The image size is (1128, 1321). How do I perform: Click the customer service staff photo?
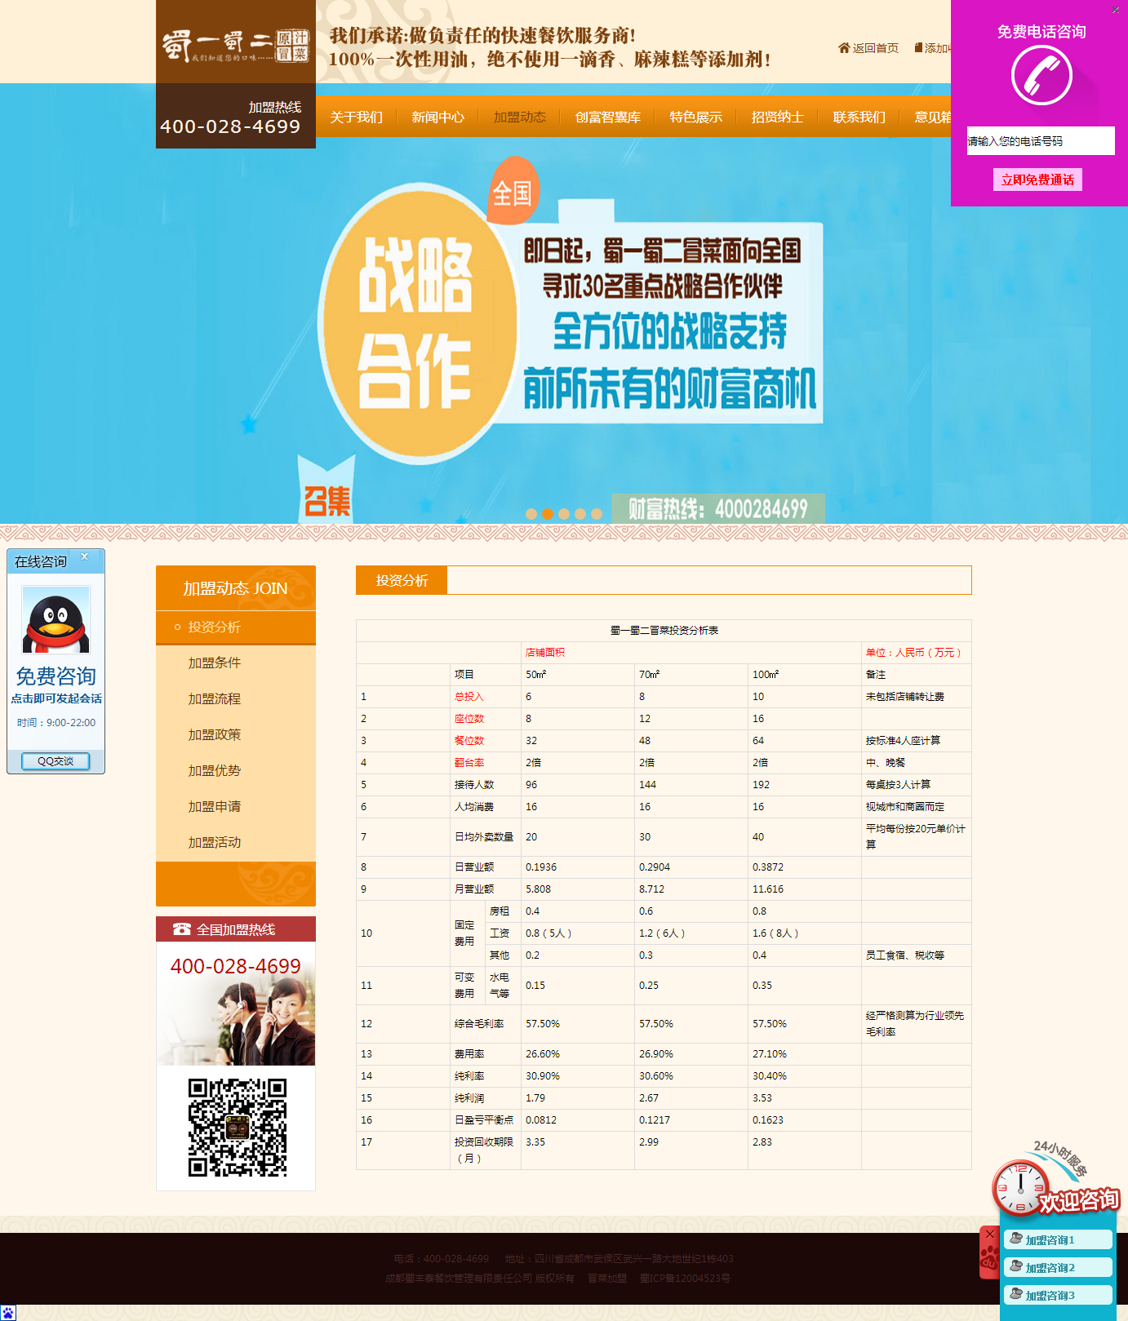point(236,1023)
